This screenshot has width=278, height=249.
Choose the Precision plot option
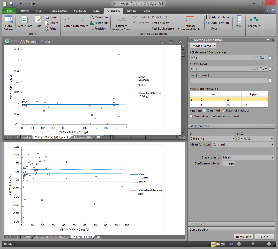pyautogui.click(x=98, y=29)
